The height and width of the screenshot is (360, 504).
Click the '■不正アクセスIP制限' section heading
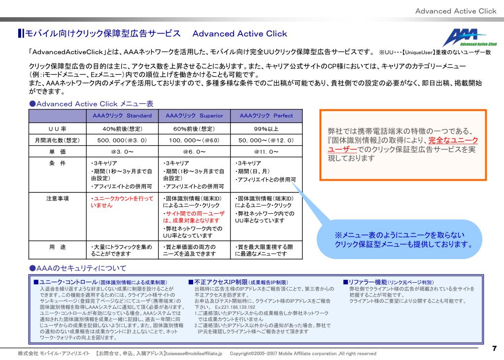pos(238,282)
